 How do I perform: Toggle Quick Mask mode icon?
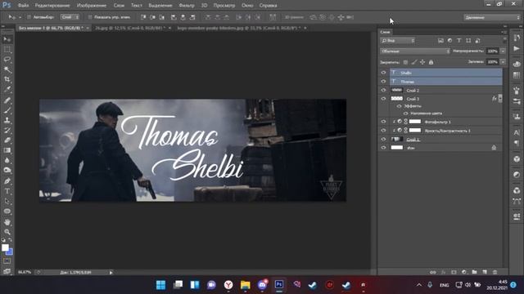point(7,261)
